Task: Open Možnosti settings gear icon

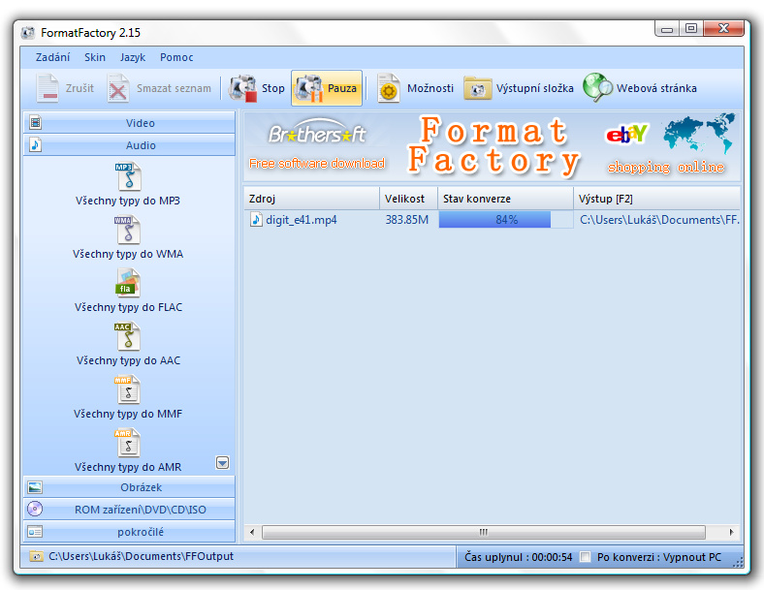Action: 389,88
